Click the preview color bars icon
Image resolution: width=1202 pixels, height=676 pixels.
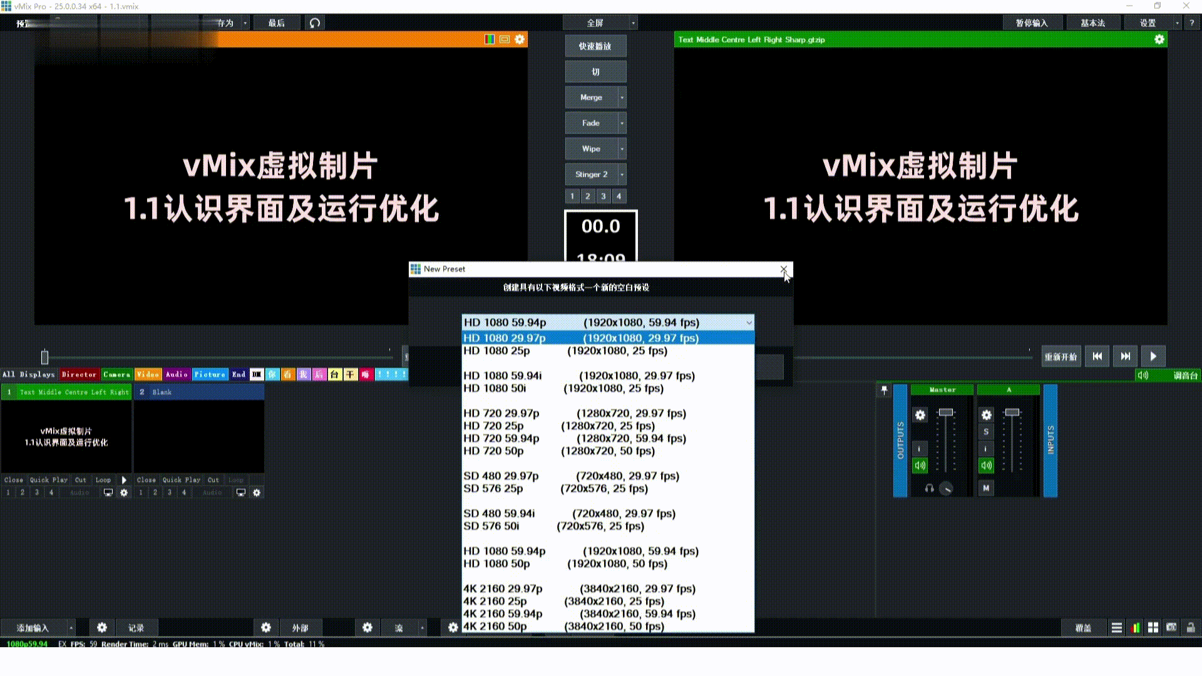pos(490,39)
